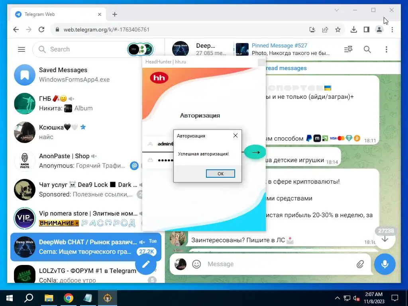Click the VIP nomera store avatar

point(25,218)
